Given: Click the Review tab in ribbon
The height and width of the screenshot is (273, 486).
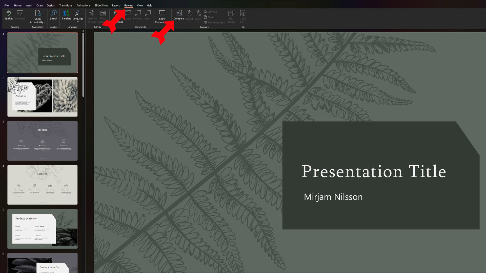Looking at the screenshot, I should tap(129, 5).
